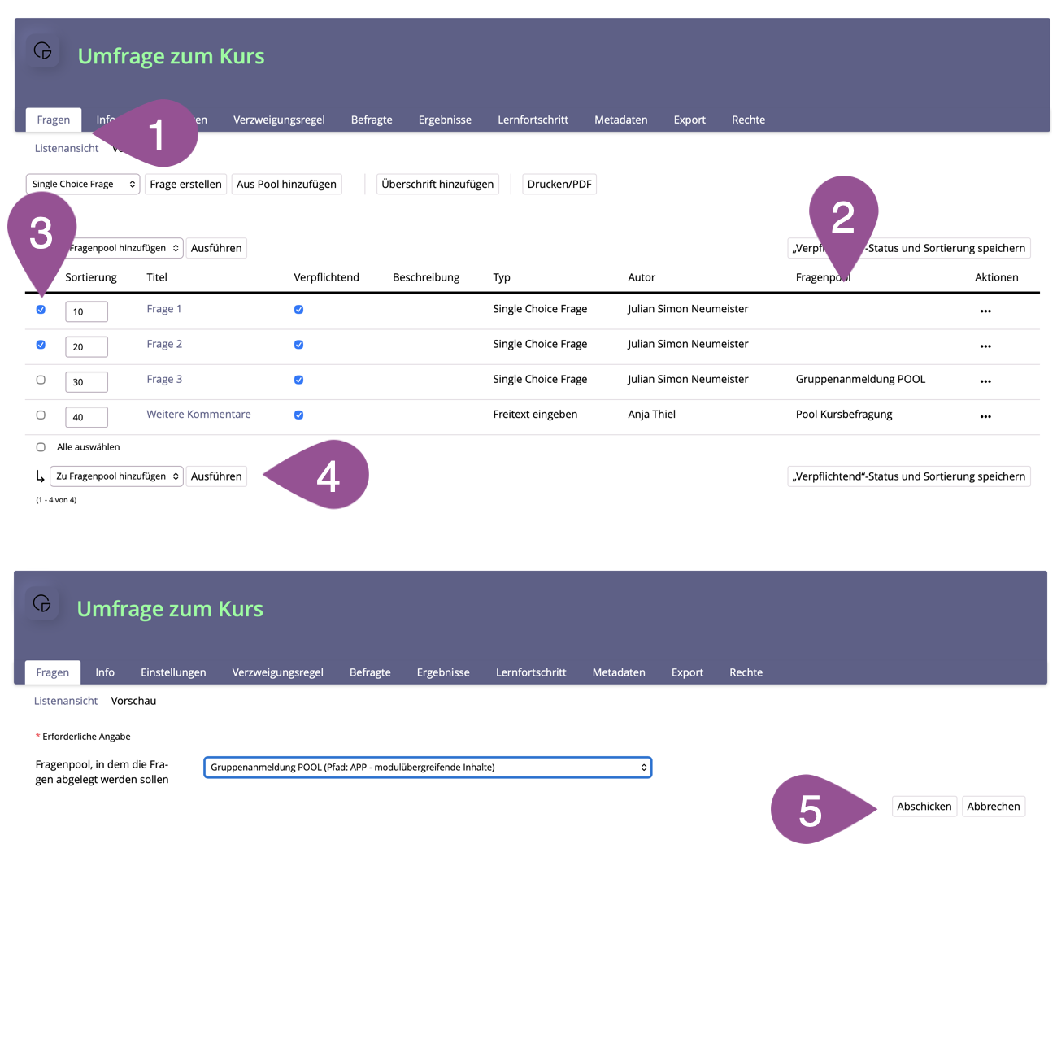Open actions menu for Frage 1
Screen dimensions: 1057x1057
pos(985,311)
